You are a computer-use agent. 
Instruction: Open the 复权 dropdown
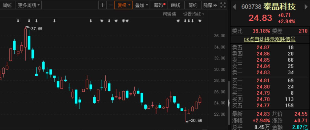[x=123, y=5]
